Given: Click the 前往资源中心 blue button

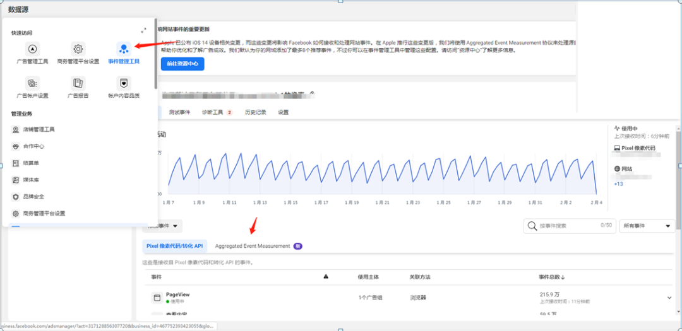Looking at the screenshot, I should point(182,64).
